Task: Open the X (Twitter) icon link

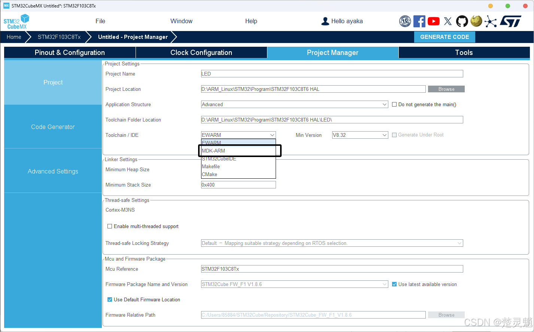Action: click(x=448, y=21)
